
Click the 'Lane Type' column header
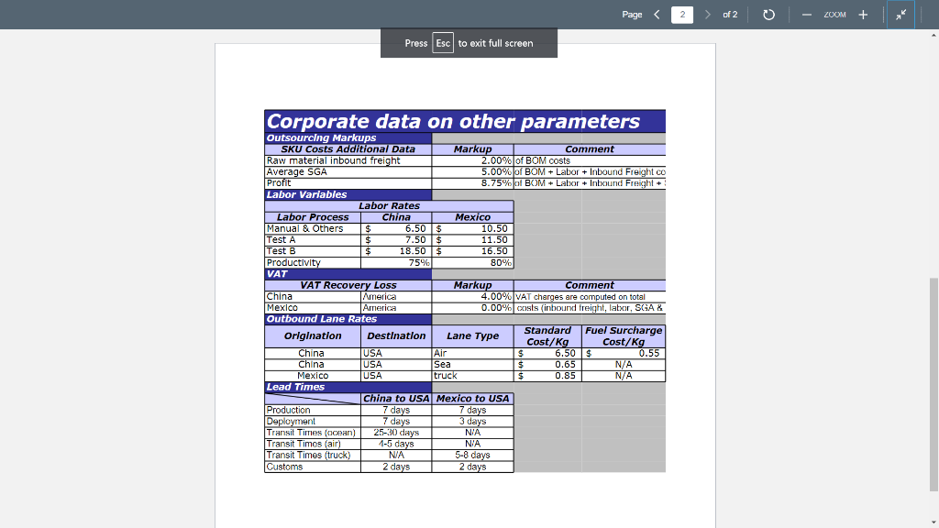click(x=472, y=335)
